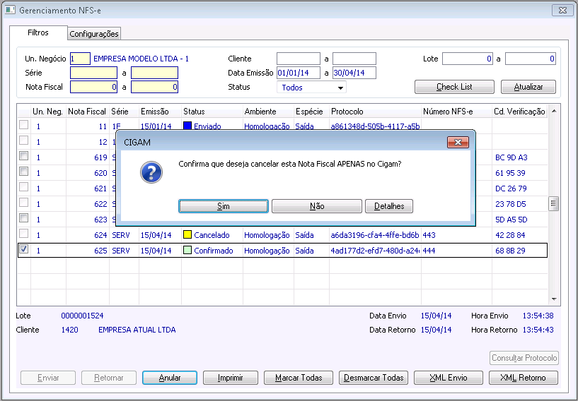578x401 pixels.
Task: Click the Nota Fiscal column header
Action: (x=87, y=112)
